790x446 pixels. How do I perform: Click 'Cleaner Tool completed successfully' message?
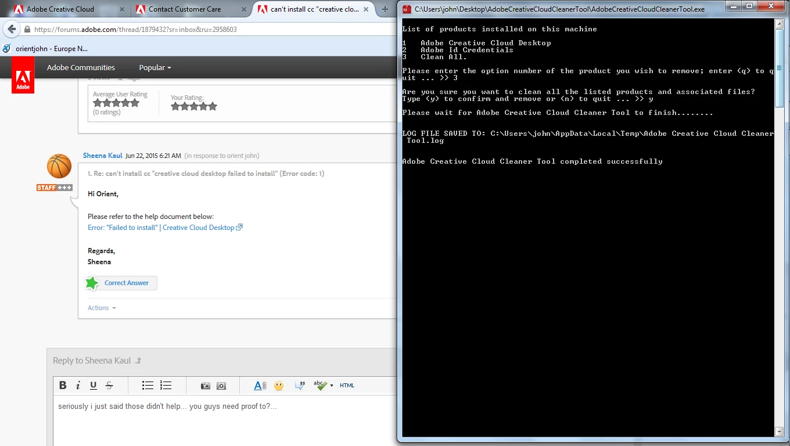click(x=532, y=161)
